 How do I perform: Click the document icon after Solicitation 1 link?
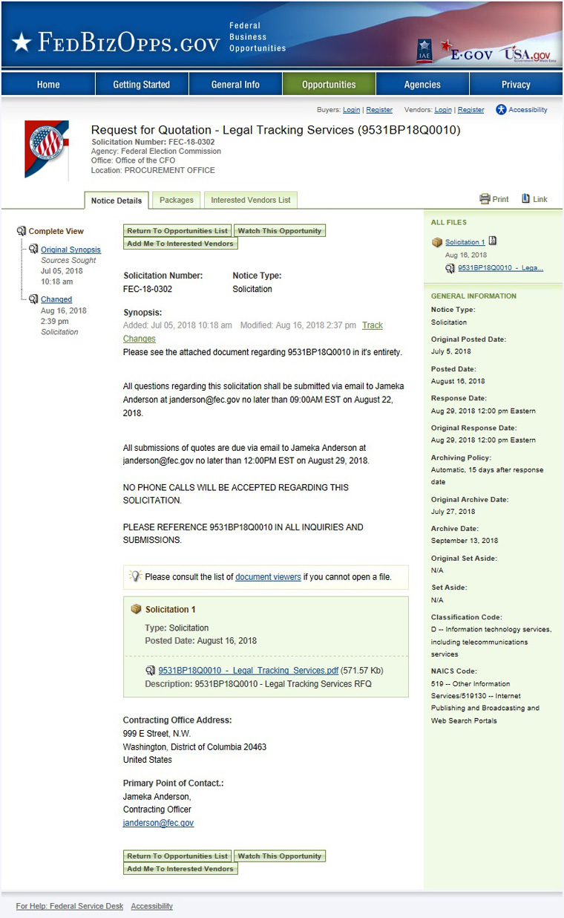tap(493, 241)
